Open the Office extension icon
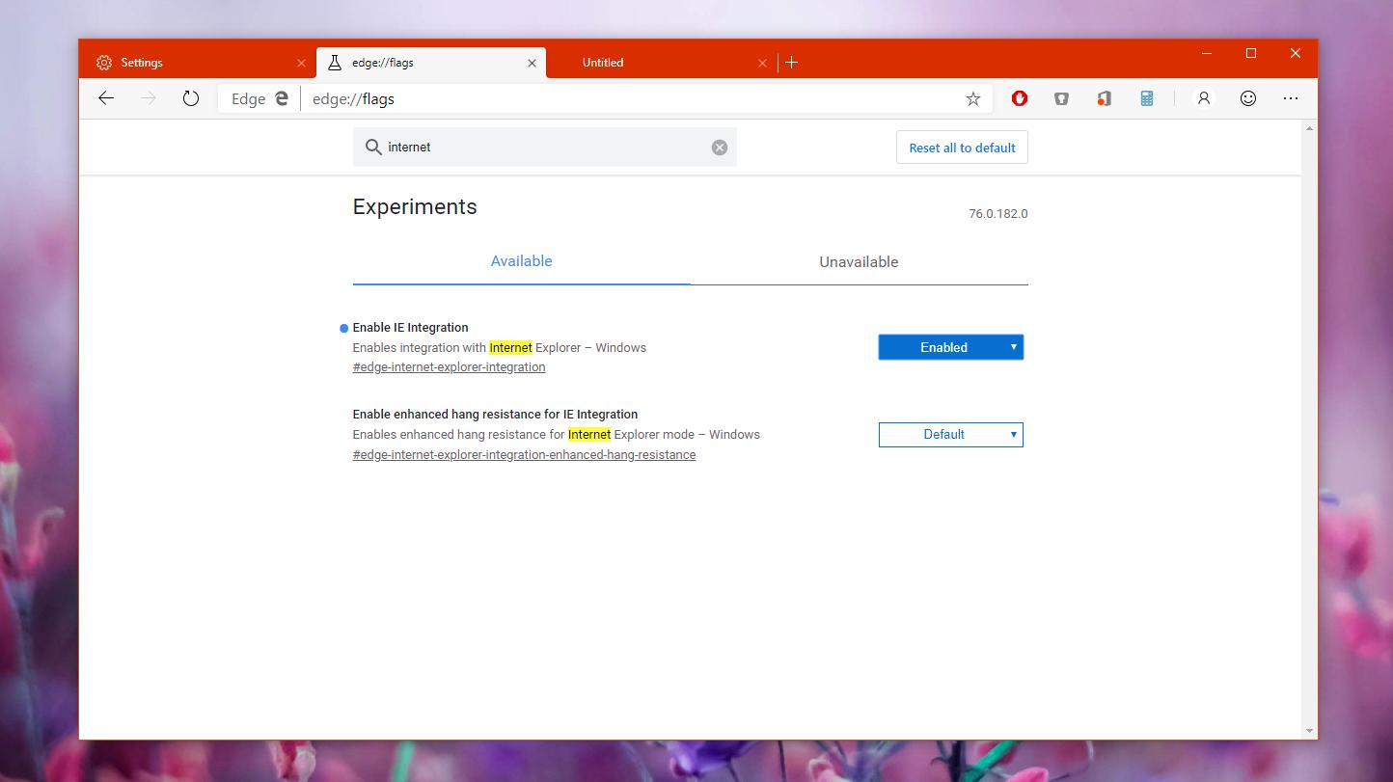 1104,98
